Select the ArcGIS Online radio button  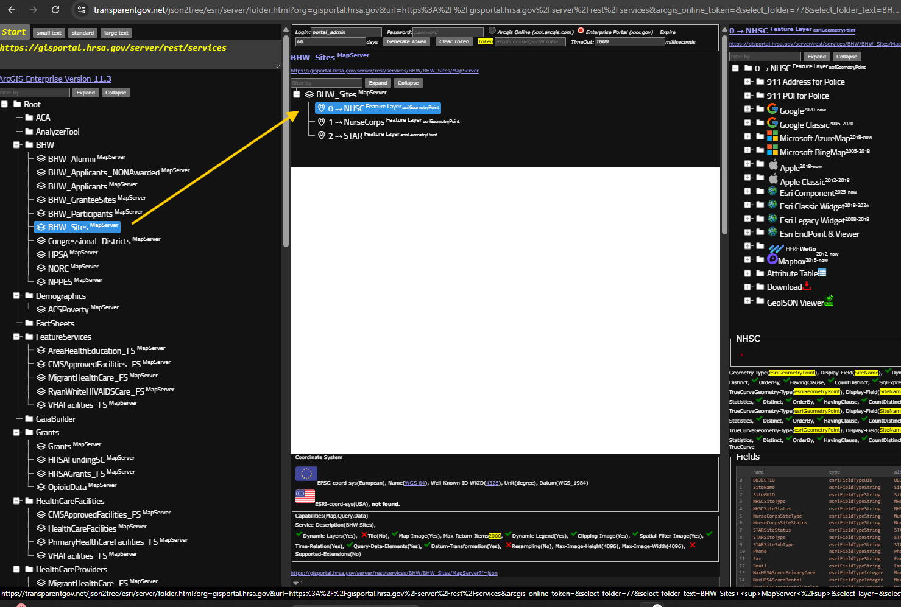(x=492, y=31)
